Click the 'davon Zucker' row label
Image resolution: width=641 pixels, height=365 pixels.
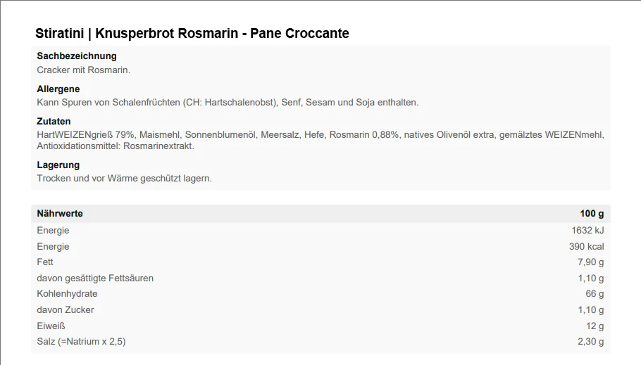pos(66,310)
